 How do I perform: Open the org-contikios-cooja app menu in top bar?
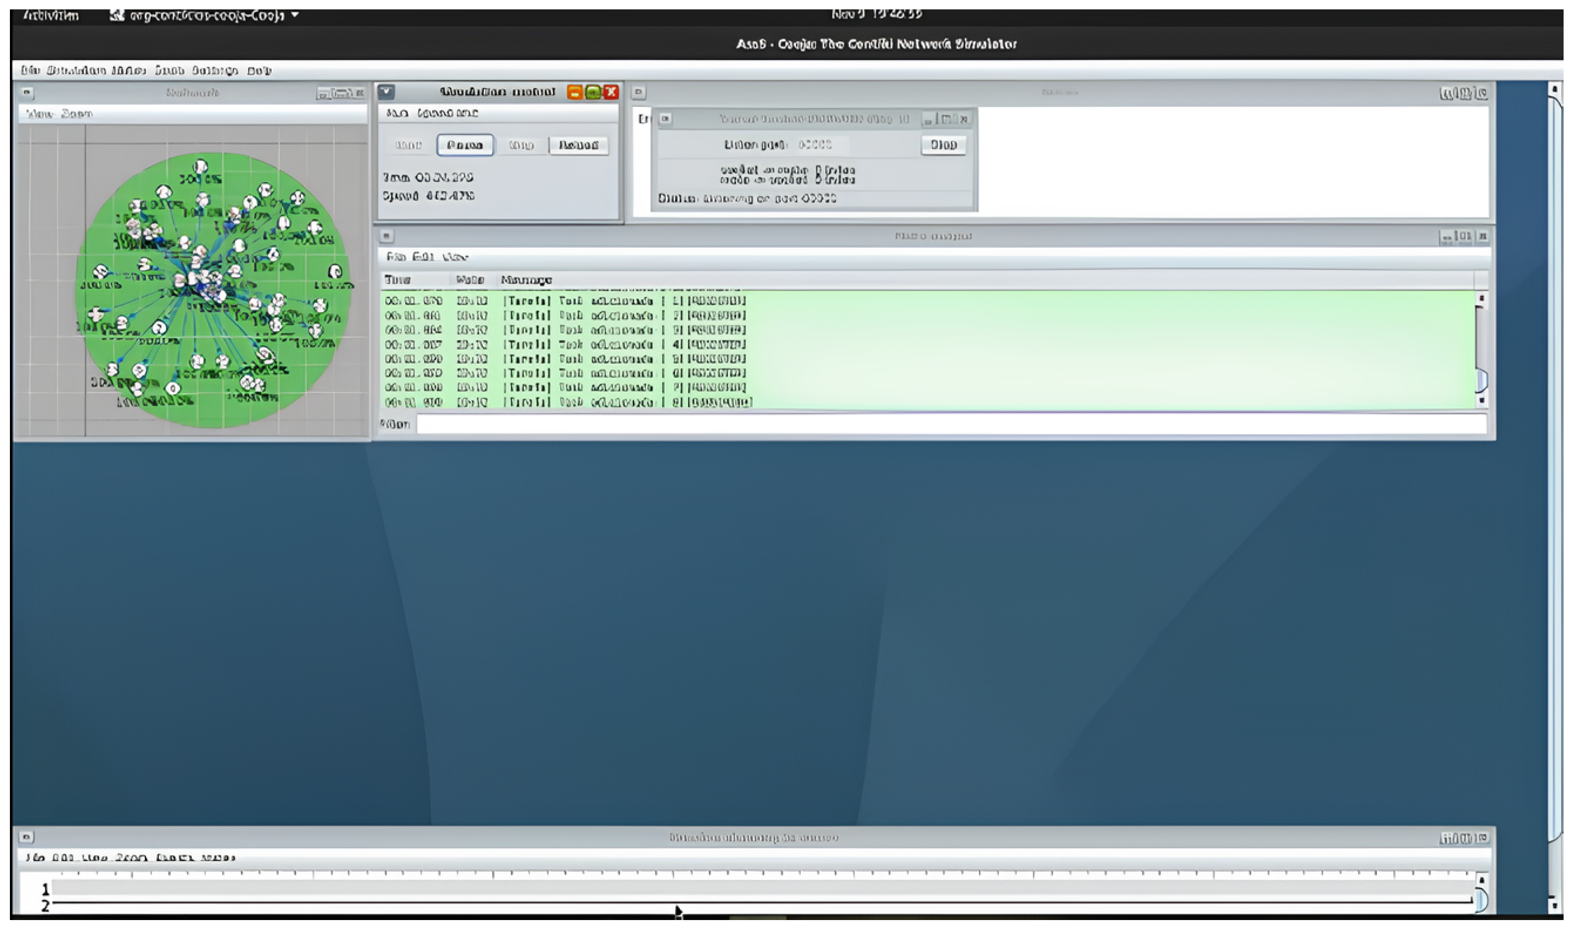click(x=207, y=15)
